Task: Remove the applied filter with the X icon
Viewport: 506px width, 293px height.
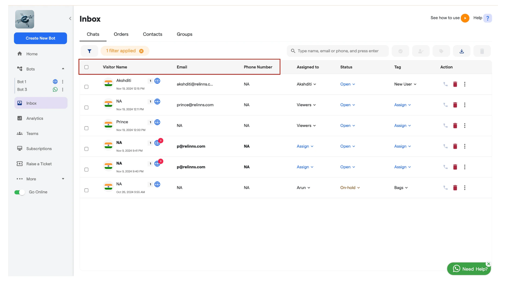Action: click(141, 51)
